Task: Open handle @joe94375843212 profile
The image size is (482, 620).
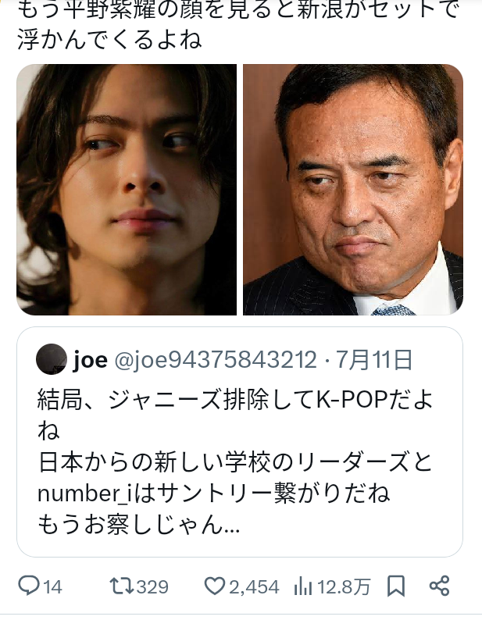Action: click(x=216, y=360)
